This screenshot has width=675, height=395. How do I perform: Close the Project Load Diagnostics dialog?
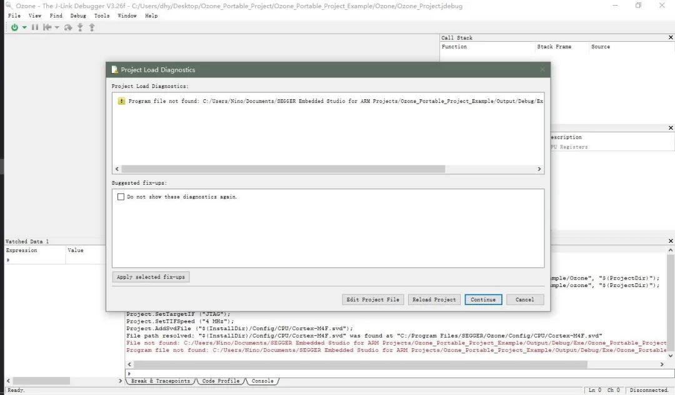pyautogui.click(x=542, y=70)
